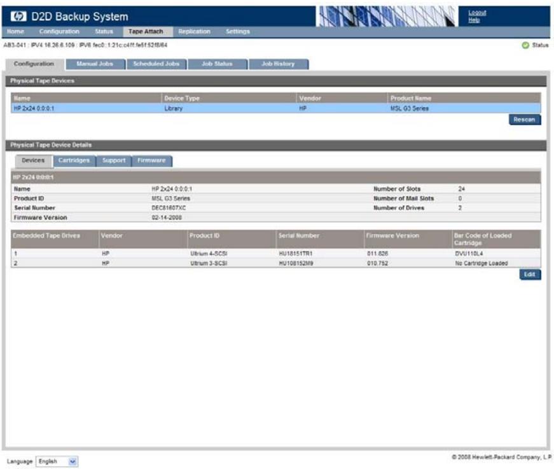Click the HU18151TR1 serial number cell
The image size is (554, 469).
(296, 253)
